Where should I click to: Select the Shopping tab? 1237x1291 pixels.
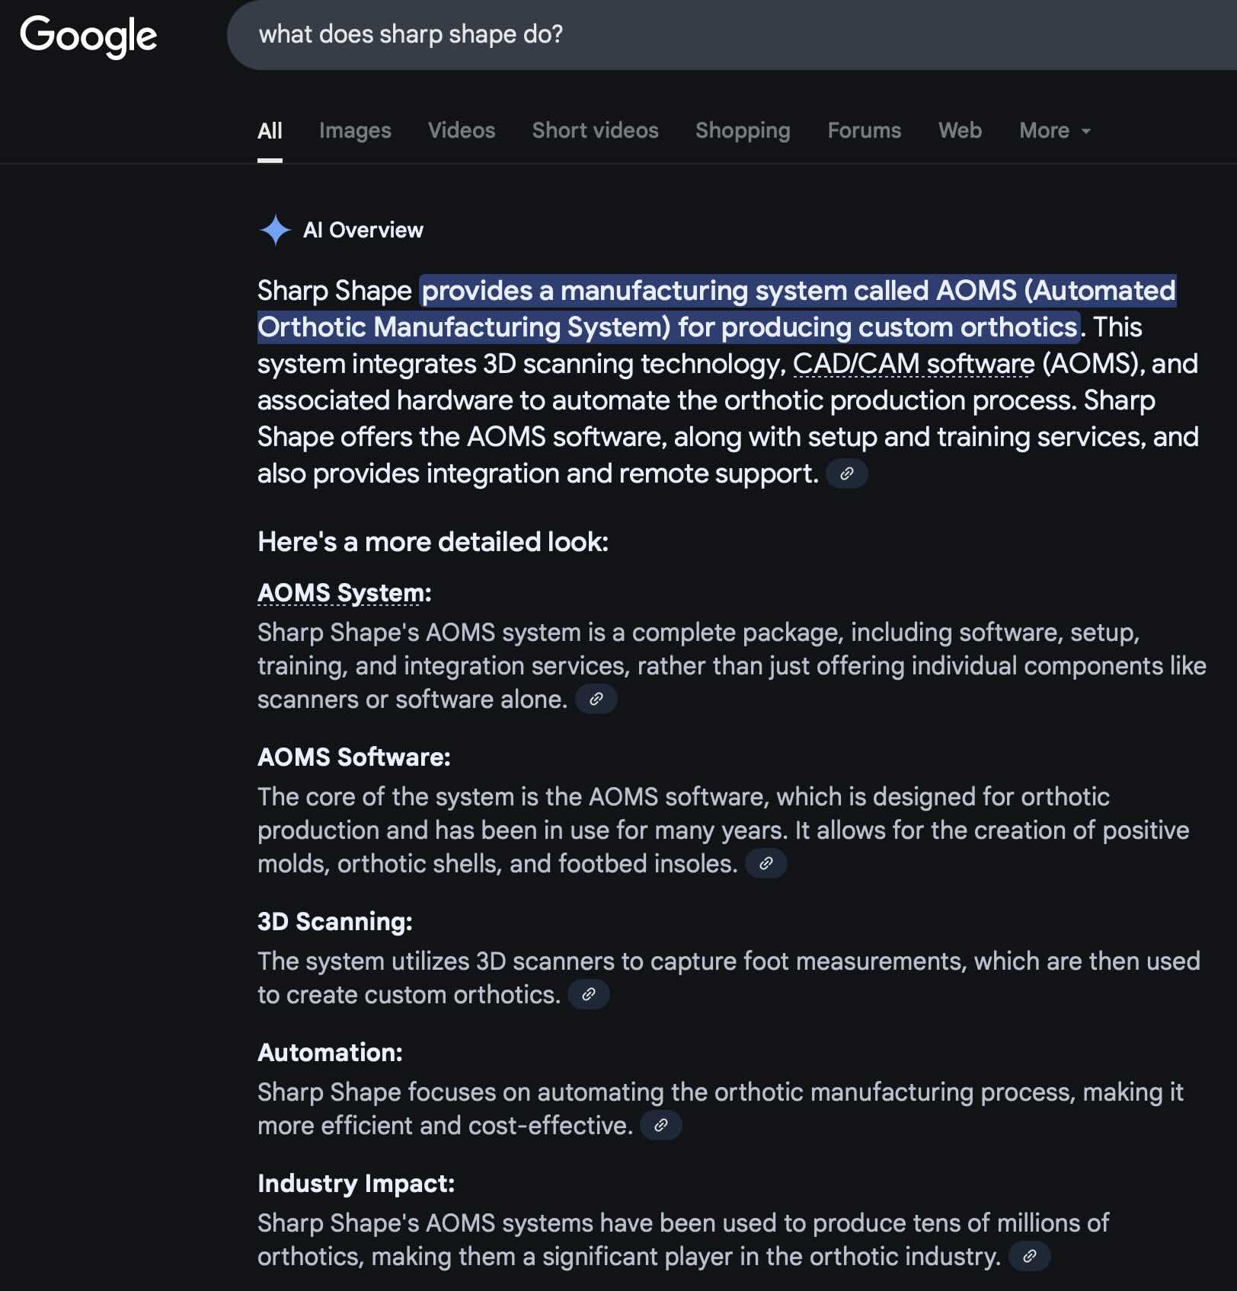(743, 131)
